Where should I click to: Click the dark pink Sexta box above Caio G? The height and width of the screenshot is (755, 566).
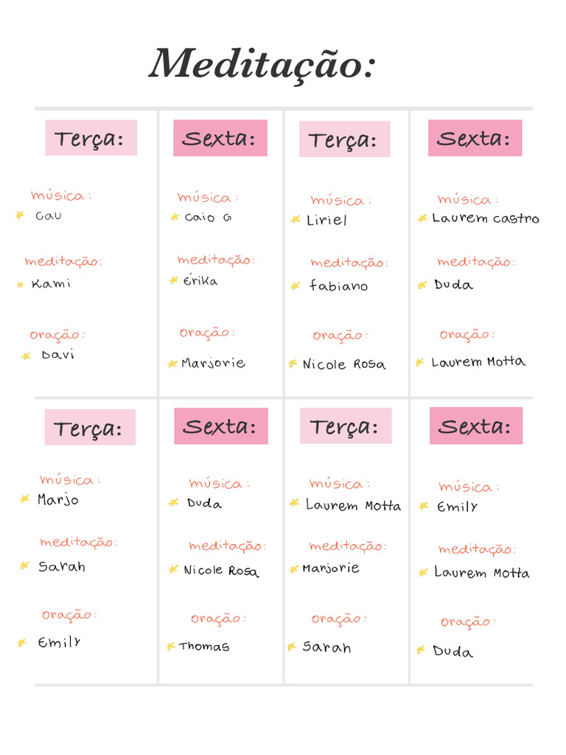click(220, 138)
